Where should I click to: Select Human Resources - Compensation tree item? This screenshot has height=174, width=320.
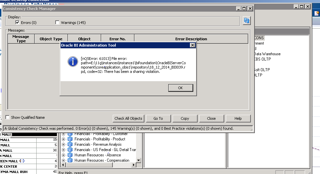click(102, 160)
